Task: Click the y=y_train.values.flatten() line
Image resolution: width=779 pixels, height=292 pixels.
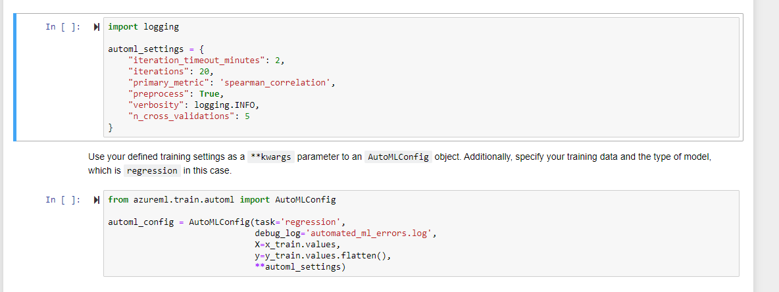Action: click(x=324, y=256)
